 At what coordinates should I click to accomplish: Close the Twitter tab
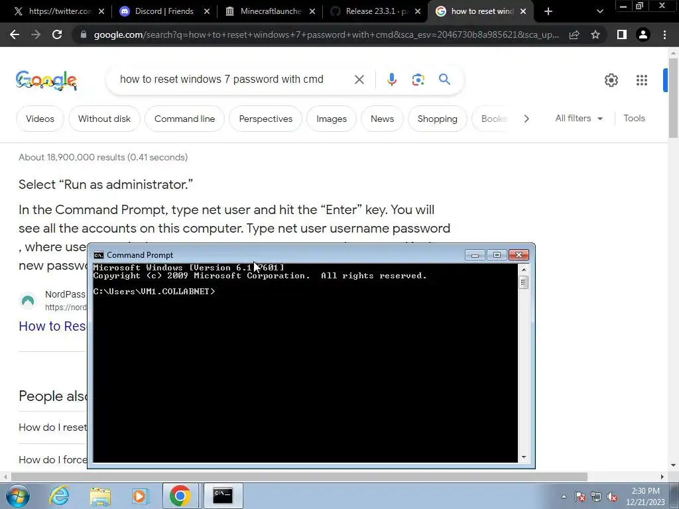pyautogui.click(x=101, y=11)
